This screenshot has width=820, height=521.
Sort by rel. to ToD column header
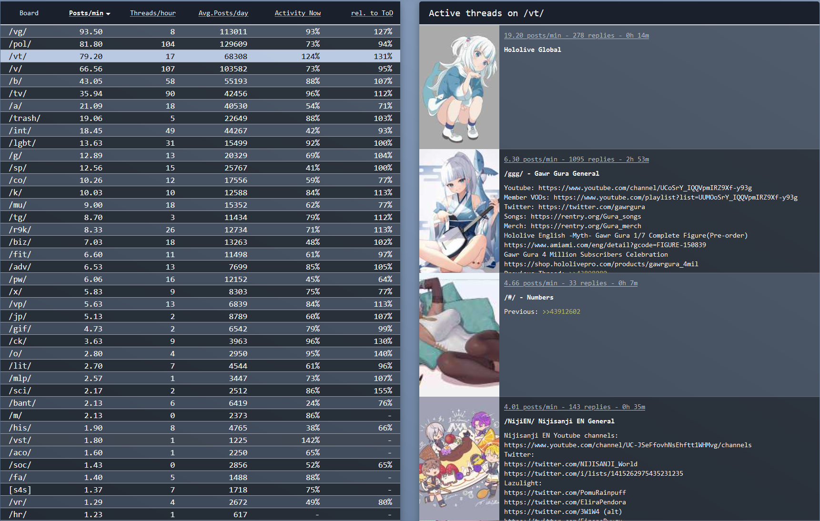point(372,13)
